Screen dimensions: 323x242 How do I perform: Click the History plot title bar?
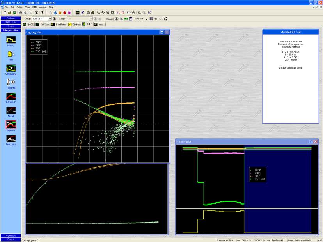234,141
